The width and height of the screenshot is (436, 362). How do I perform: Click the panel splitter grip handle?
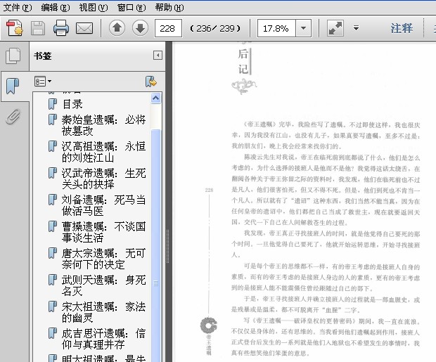click(167, 246)
